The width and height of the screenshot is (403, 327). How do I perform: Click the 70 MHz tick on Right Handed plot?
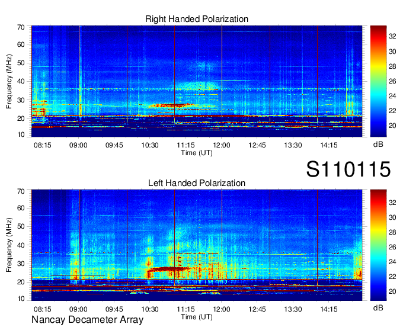tap(21, 27)
